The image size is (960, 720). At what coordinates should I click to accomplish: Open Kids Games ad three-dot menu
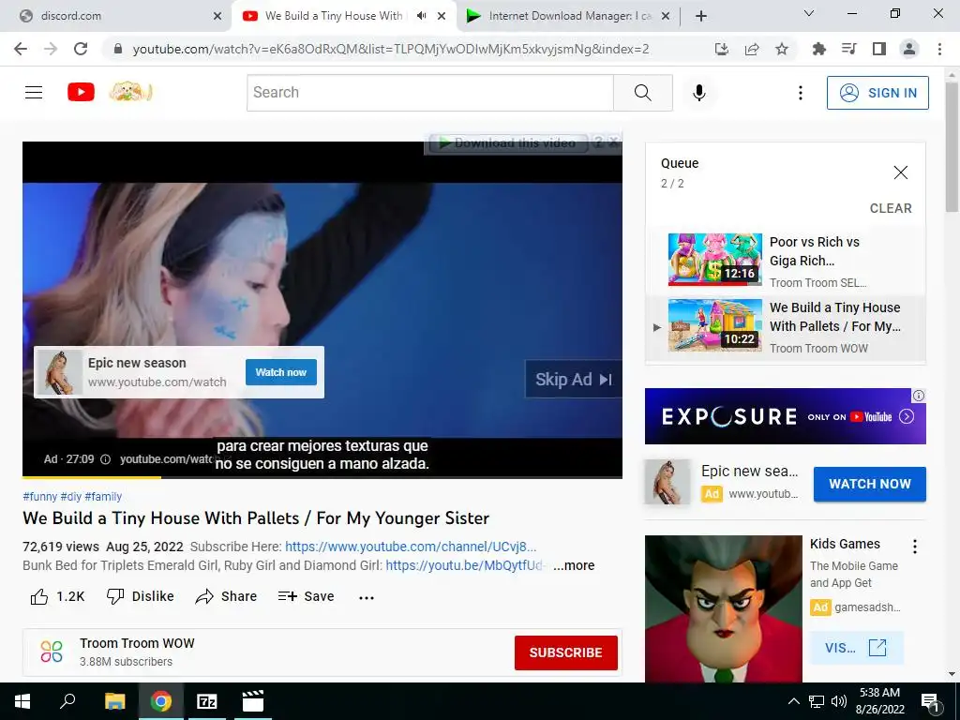point(915,547)
